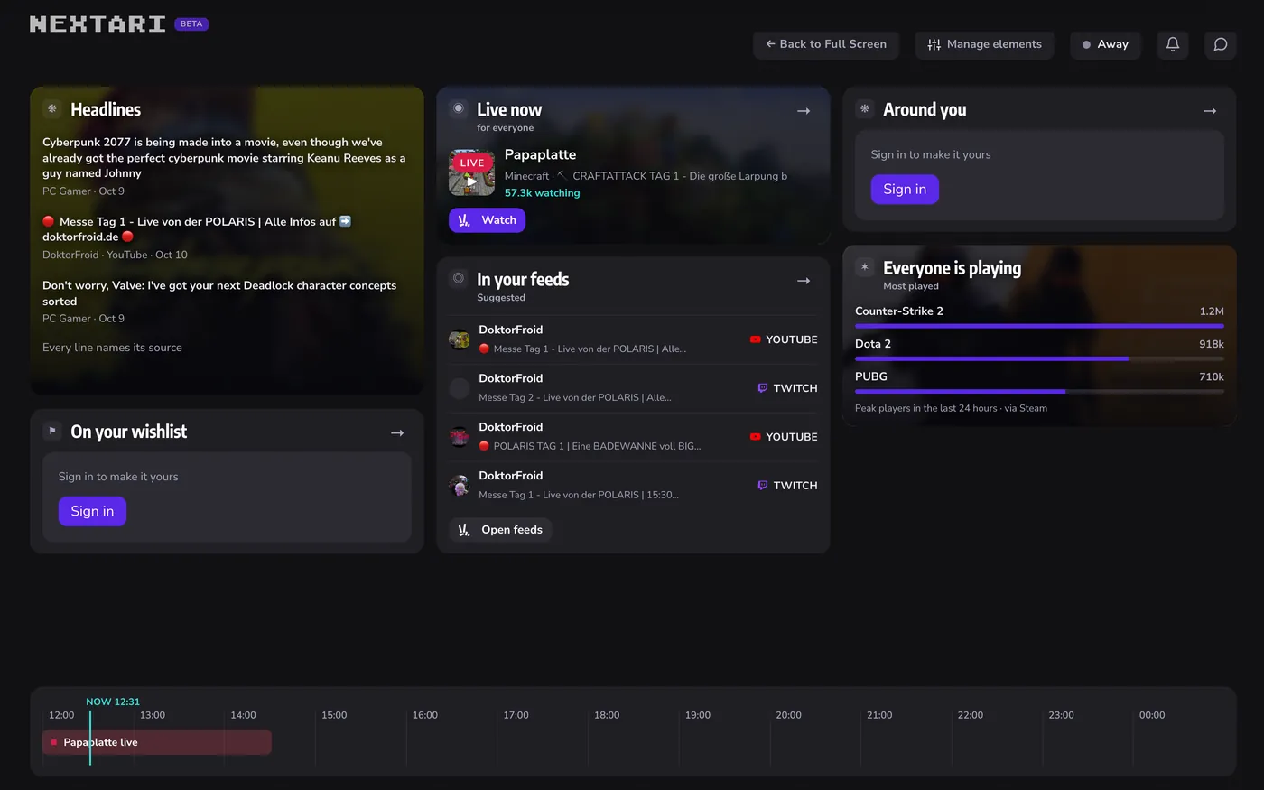The height and width of the screenshot is (790, 1264).
Task: Open On your wishlist arrow
Action: (x=397, y=433)
